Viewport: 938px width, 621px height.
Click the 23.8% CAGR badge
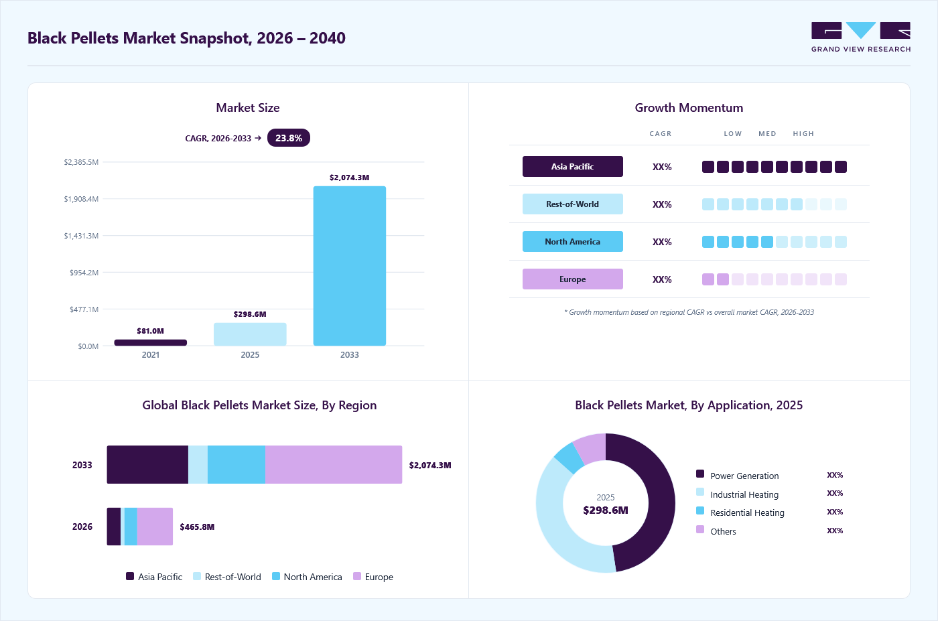point(289,138)
